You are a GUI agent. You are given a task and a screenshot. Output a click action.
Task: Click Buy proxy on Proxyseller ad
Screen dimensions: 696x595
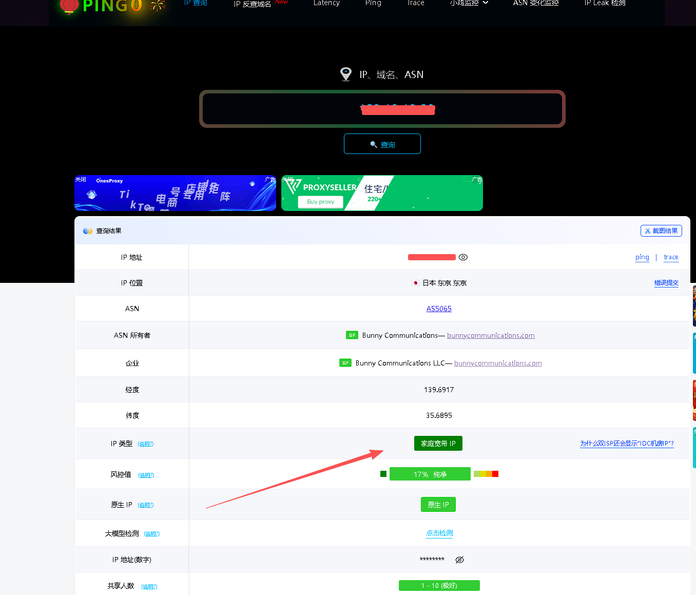pyautogui.click(x=320, y=202)
